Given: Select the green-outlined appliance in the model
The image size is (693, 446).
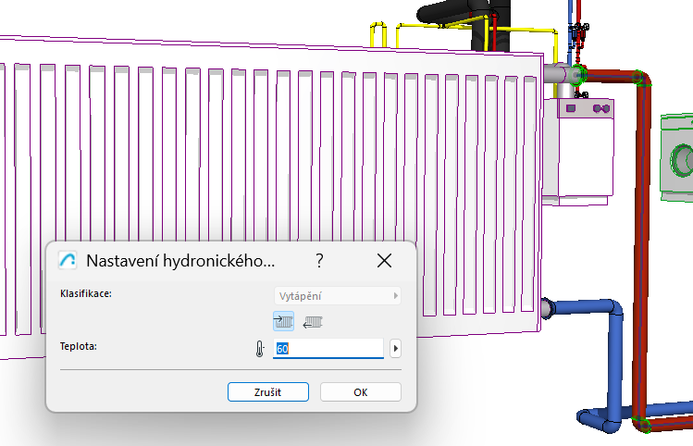Looking at the screenshot, I should point(676,157).
